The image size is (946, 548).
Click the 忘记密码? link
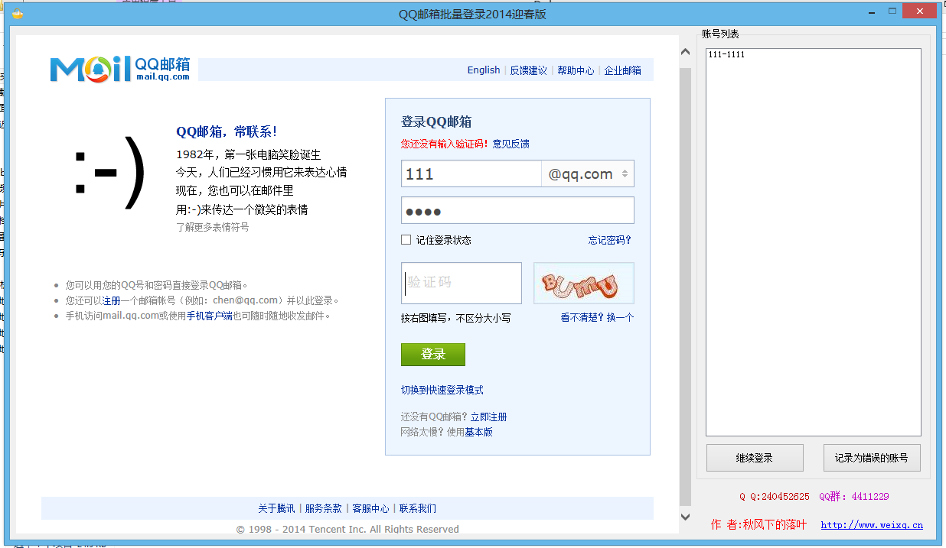coord(610,240)
